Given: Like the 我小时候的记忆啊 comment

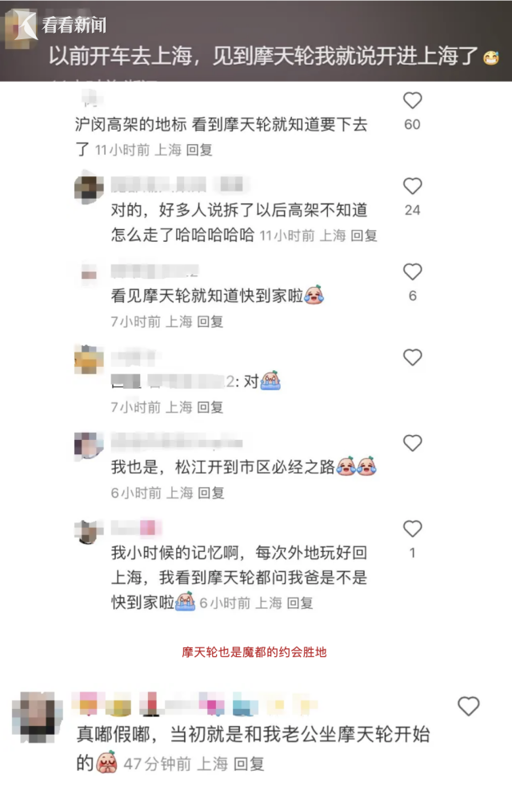Looking at the screenshot, I should (413, 529).
